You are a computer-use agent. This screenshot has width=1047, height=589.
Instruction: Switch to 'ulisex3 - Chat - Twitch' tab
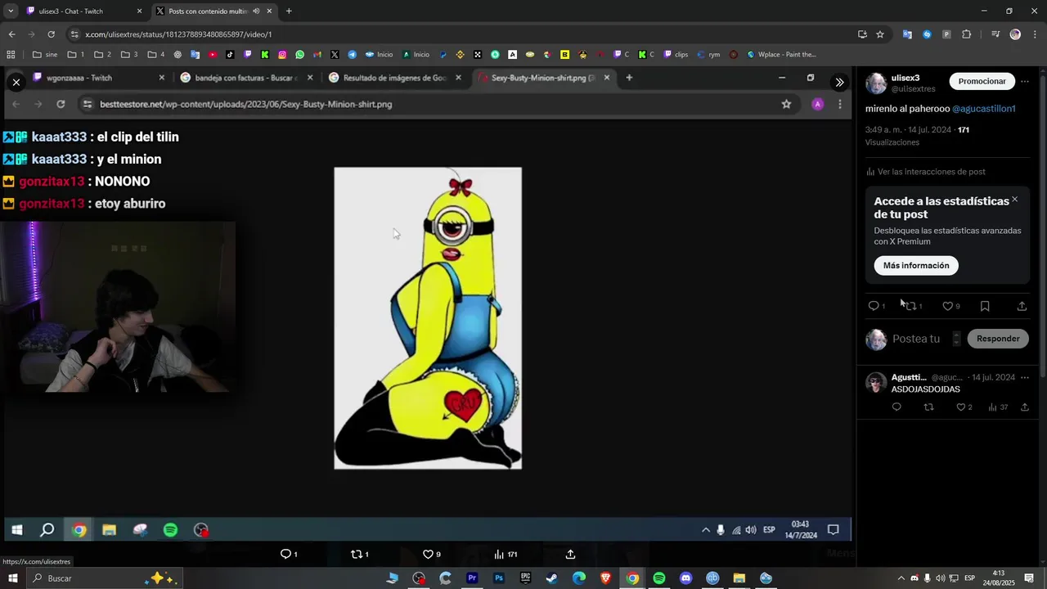click(x=83, y=11)
